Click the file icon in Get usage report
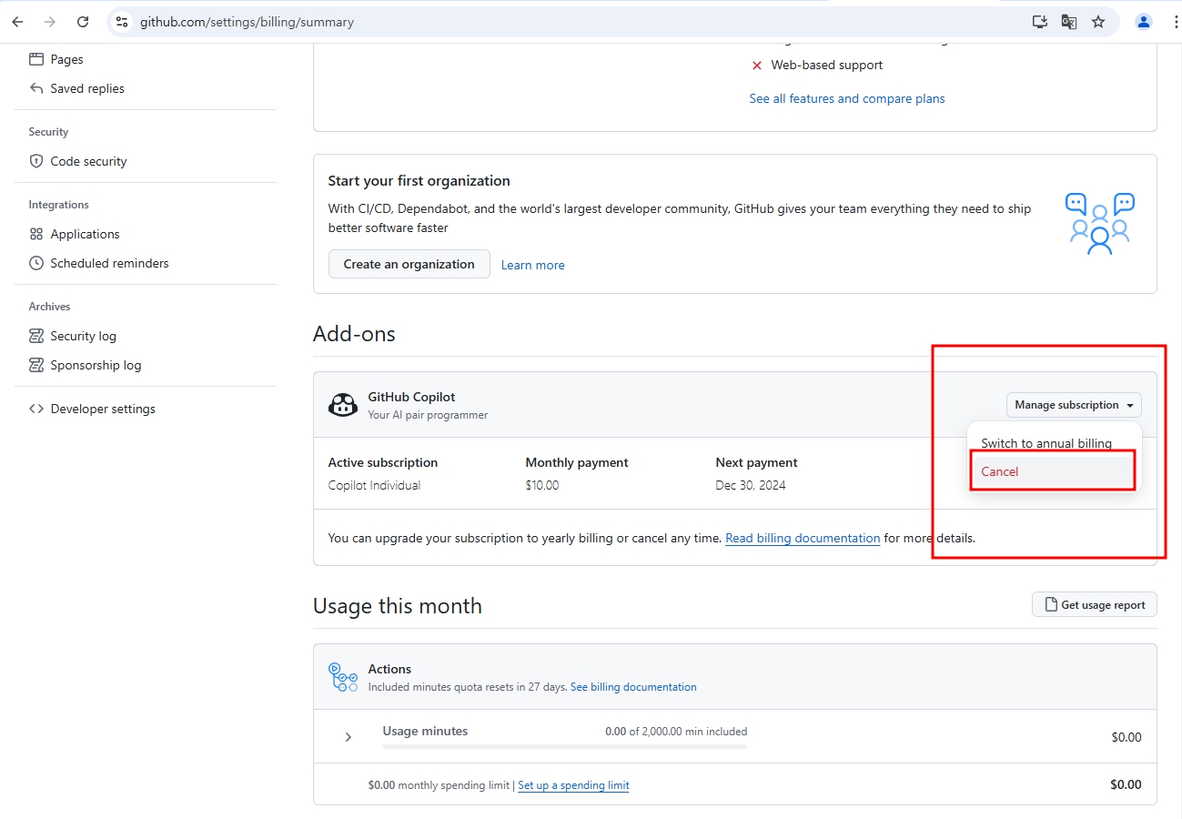This screenshot has height=819, width=1182. [x=1051, y=604]
